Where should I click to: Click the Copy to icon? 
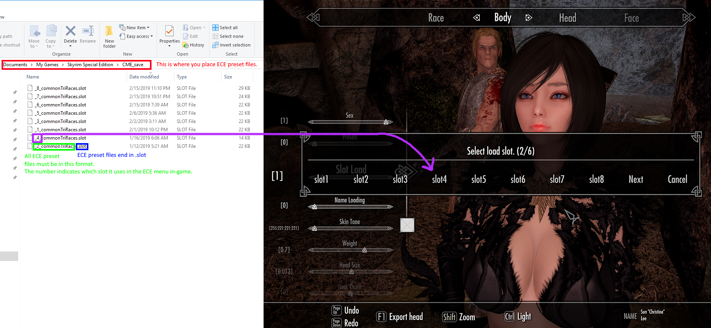click(51, 31)
